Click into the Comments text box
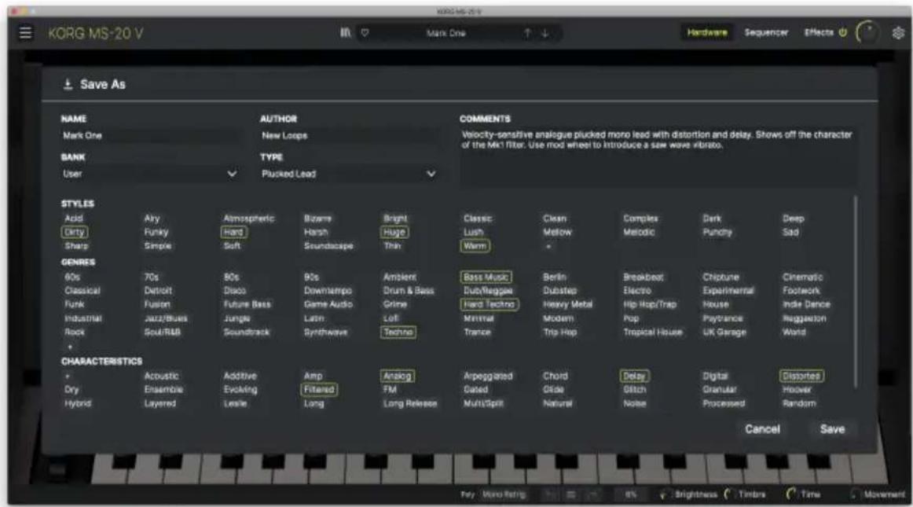 (x=658, y=157)
